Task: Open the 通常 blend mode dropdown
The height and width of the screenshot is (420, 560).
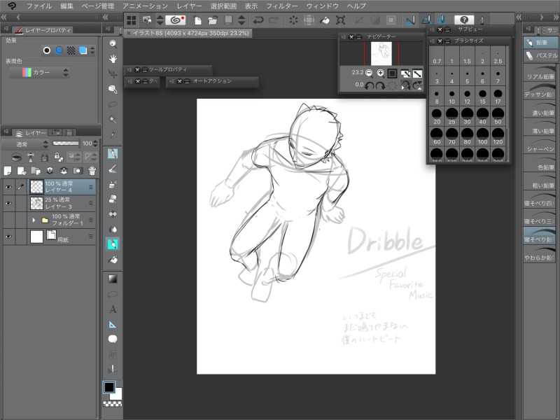Action: pyautogui.click(x=24, y=143)
